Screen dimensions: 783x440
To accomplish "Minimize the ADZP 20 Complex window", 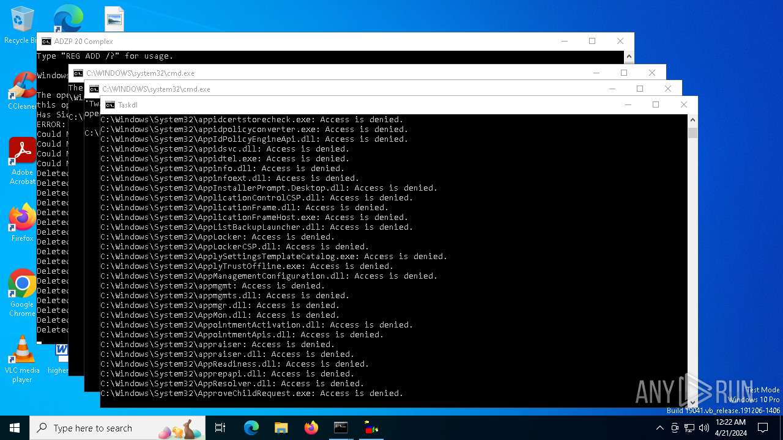I will click(x=564, y=41).
